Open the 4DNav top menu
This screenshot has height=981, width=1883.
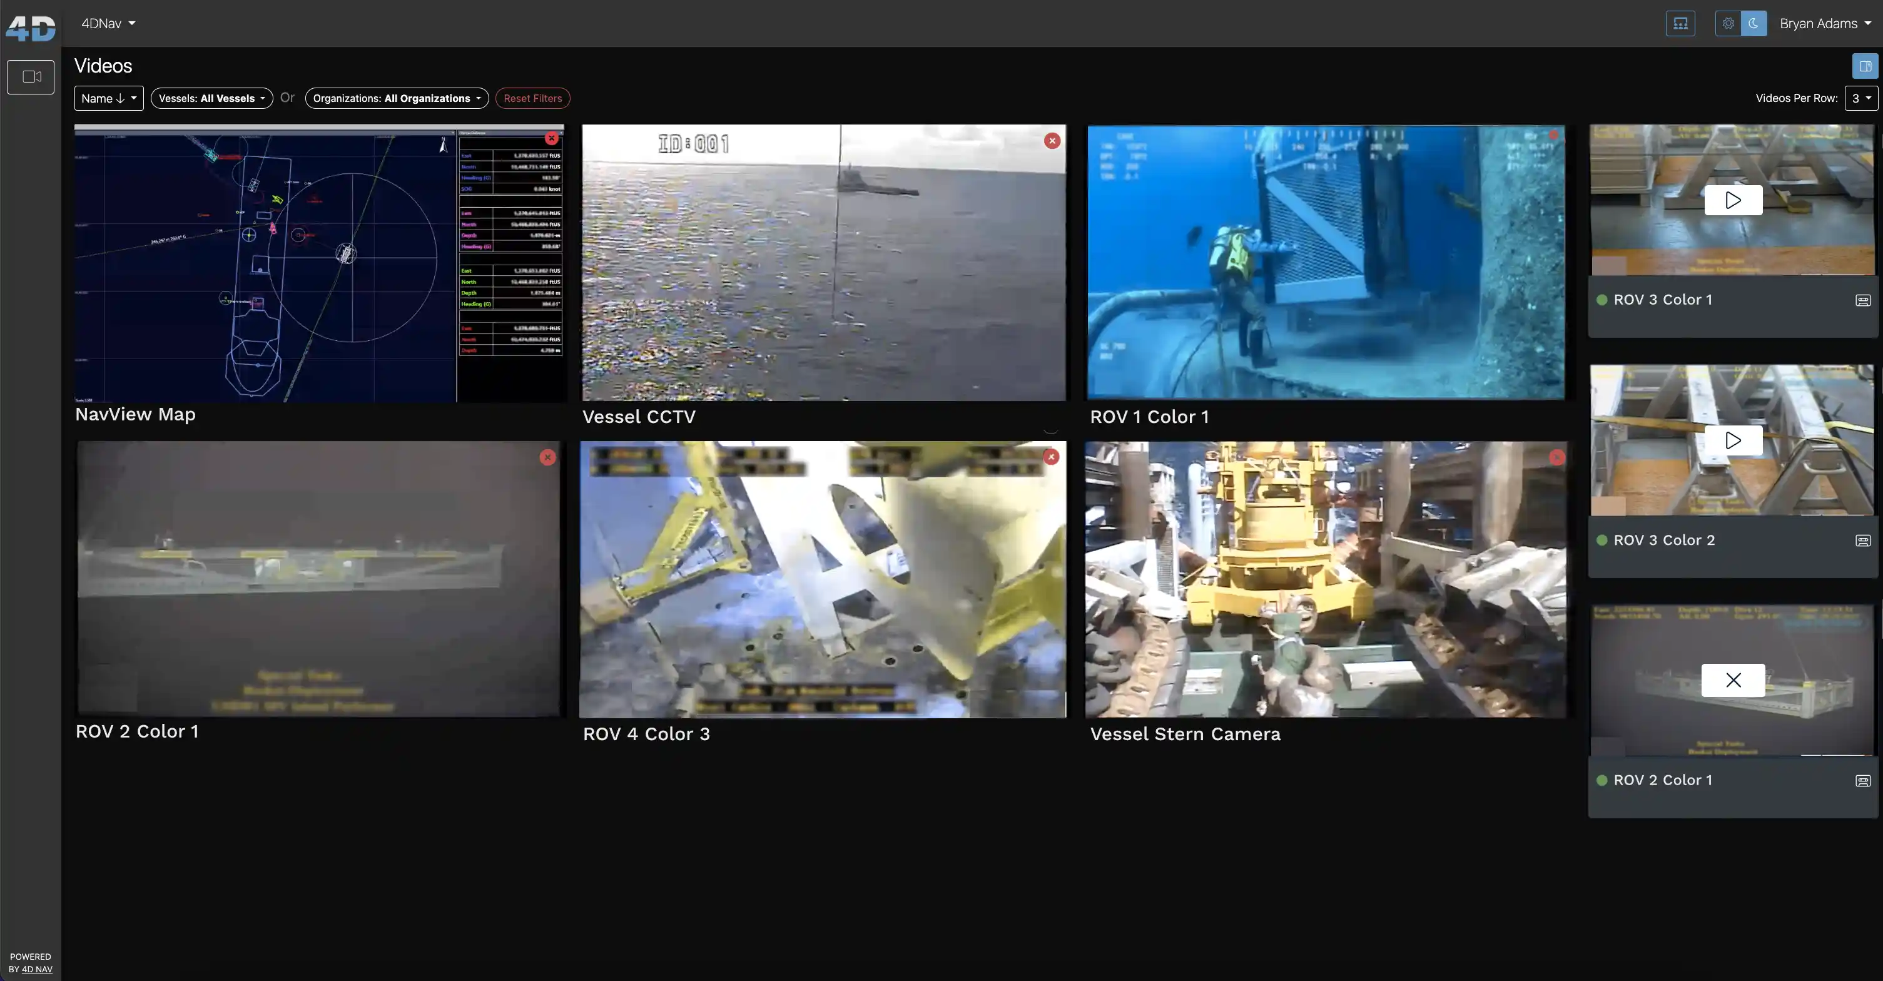[x=108, y=23]
